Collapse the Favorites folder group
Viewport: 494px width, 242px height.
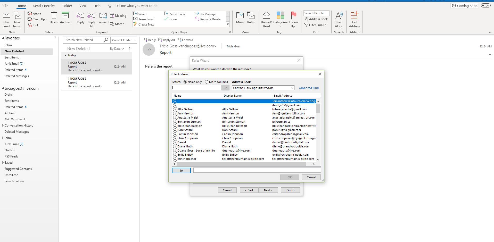(x=3, y=38)
